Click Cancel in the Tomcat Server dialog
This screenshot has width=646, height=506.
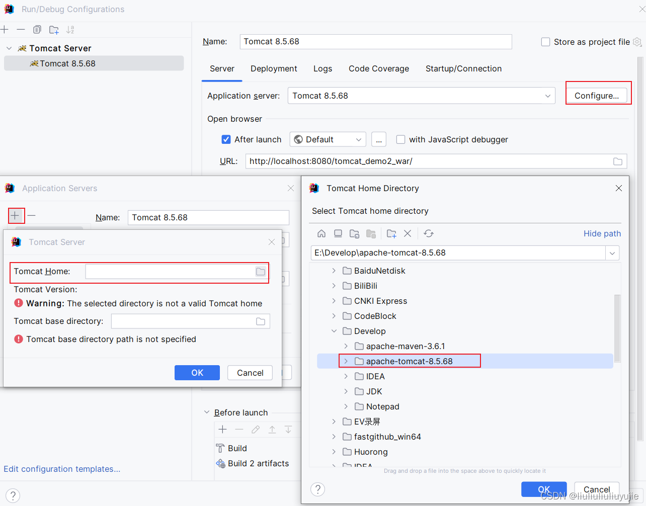click(x=250, y=373)
